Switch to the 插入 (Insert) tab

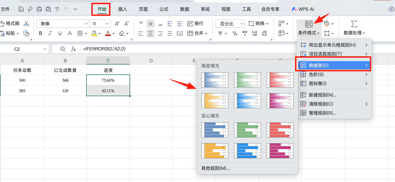[123, 9]
